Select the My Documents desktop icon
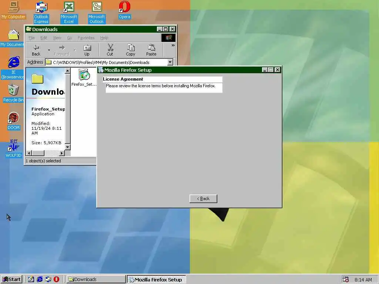The width and height of the screenshot is (379, 284). point(12,38)
